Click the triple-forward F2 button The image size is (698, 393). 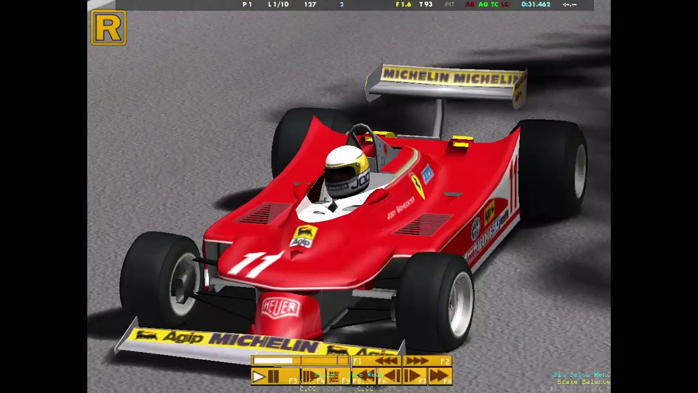click(x=427, y=361)
